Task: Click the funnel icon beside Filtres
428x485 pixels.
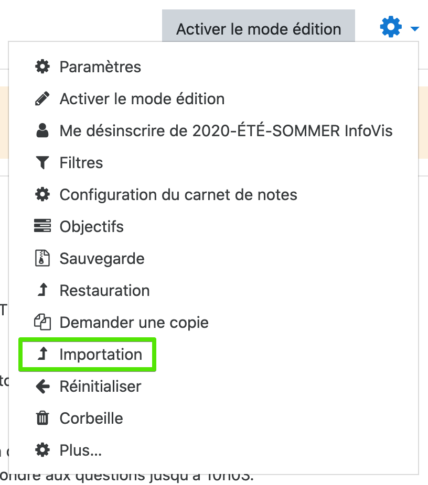Action: click(42, 163)
